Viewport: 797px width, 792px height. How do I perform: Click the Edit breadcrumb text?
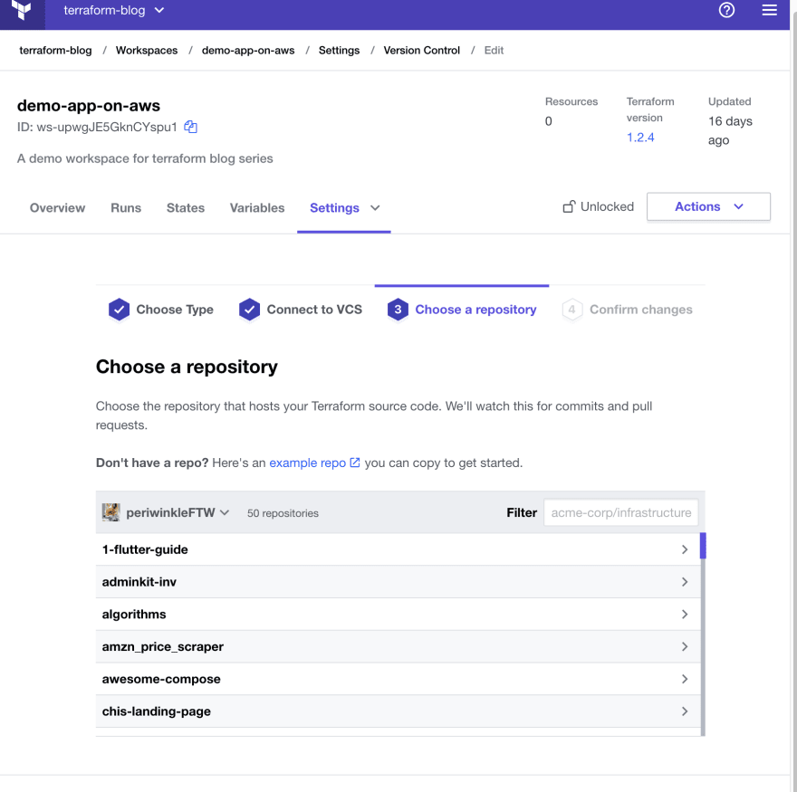[x=494, y=51]
